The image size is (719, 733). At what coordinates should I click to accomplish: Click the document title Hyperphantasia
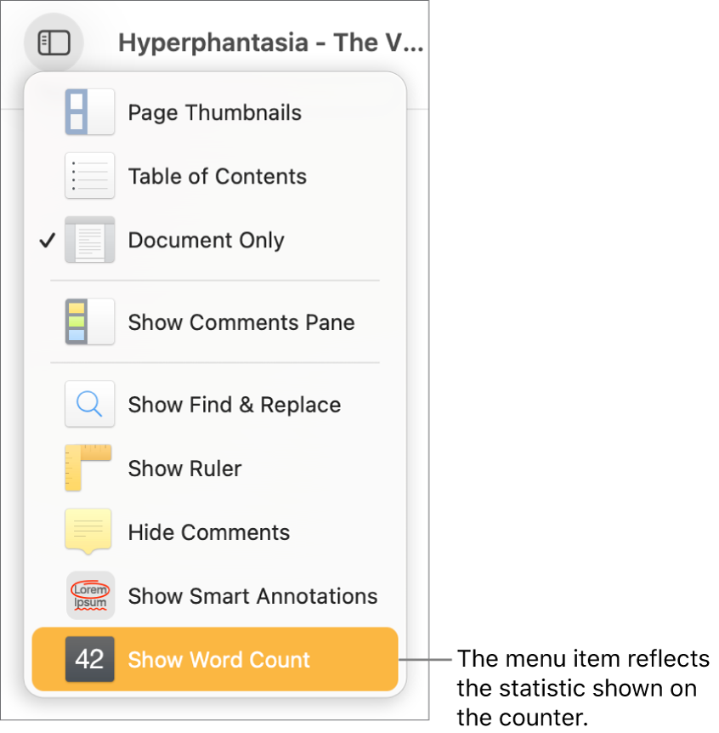pyautogui.click(x=270, y=42)
